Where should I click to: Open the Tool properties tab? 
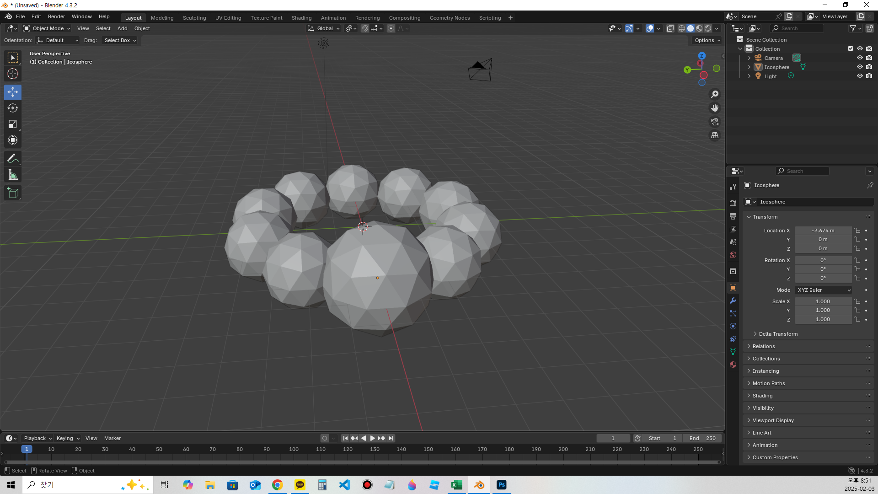click(733, 187)
